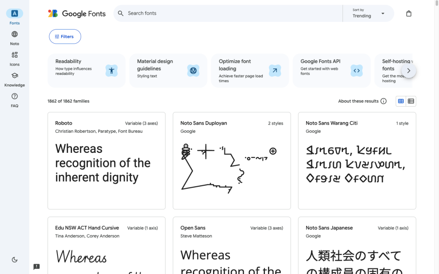
Task: Open the Sort by Trending dropdown
Action: point(368,13)
